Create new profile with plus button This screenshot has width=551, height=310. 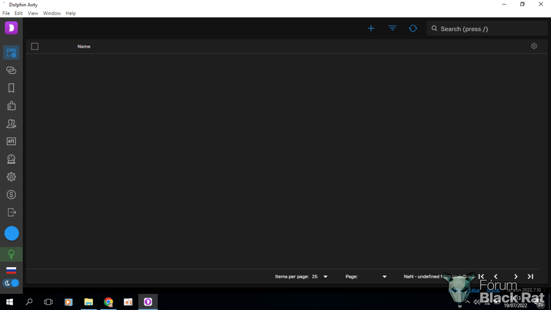tap(371, 28)
